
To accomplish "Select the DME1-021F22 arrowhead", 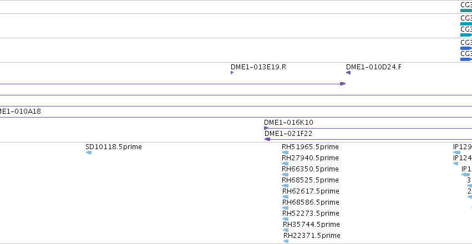I will [x=267, y=139].
